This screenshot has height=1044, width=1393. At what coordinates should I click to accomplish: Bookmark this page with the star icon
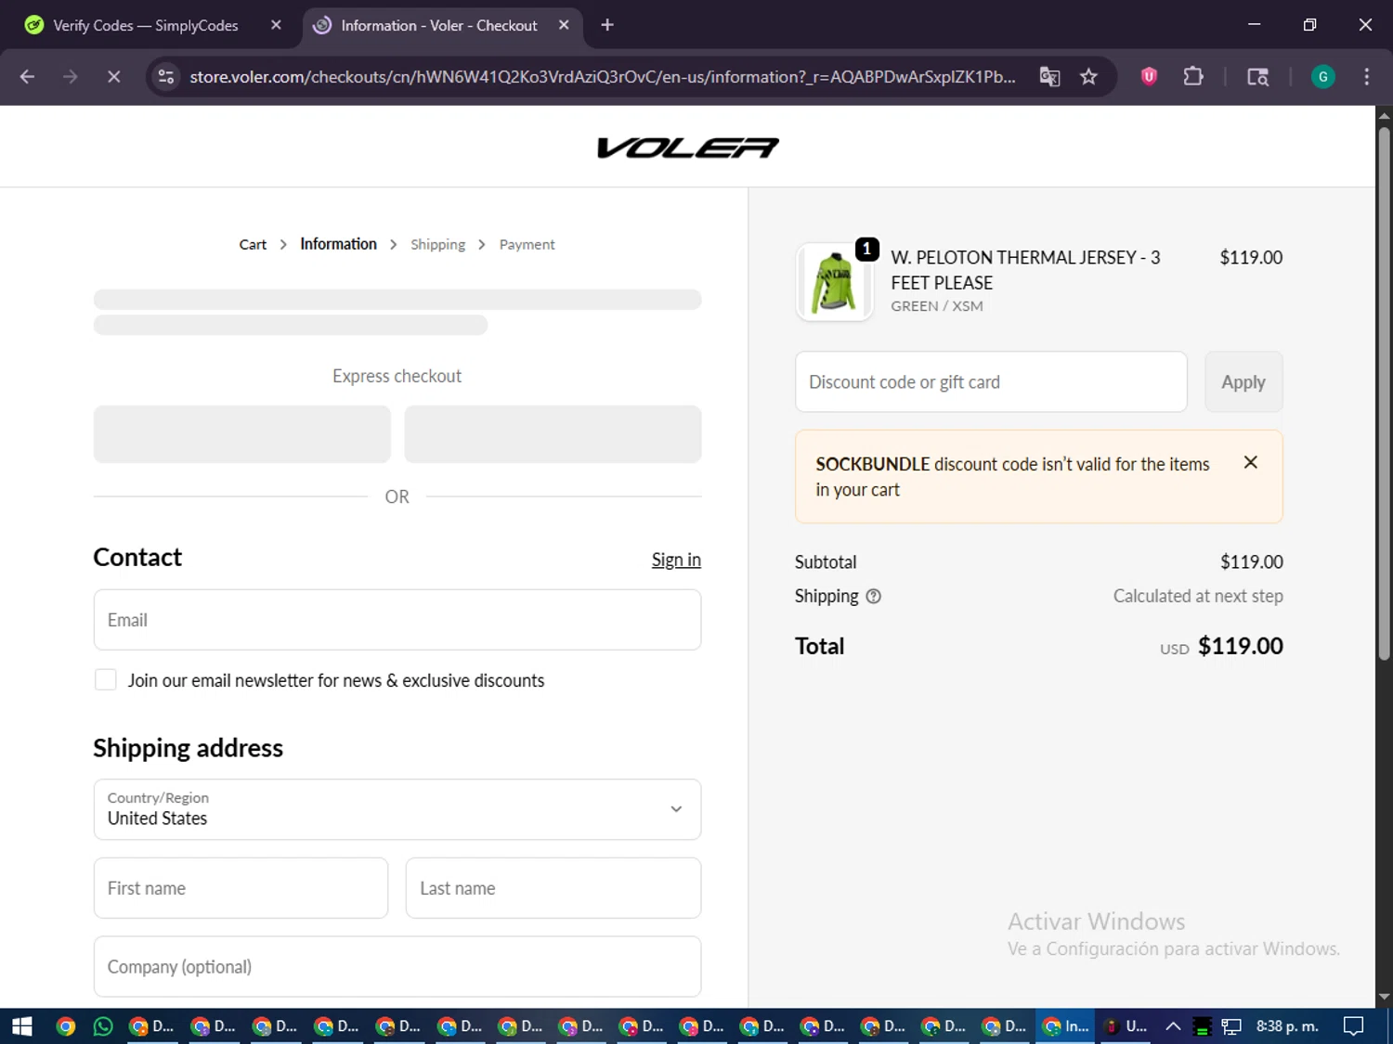tap(1088, 77)
